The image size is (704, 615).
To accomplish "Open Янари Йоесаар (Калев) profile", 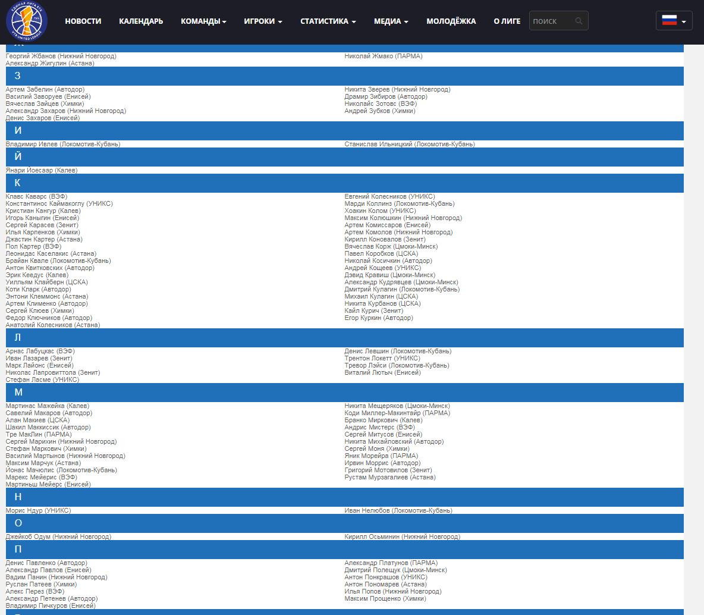I will pos(42,170).
